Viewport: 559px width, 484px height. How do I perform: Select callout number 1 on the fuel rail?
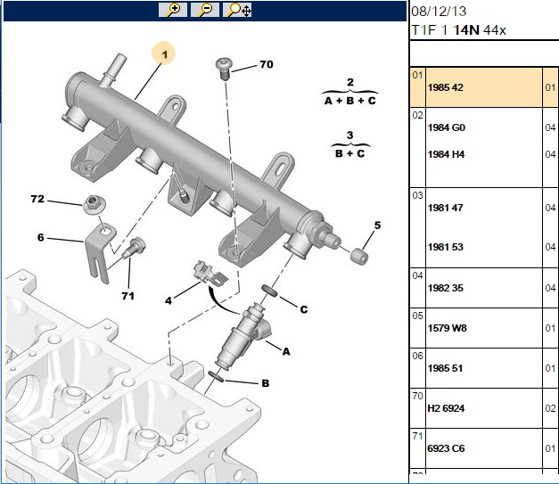[164, 54]
